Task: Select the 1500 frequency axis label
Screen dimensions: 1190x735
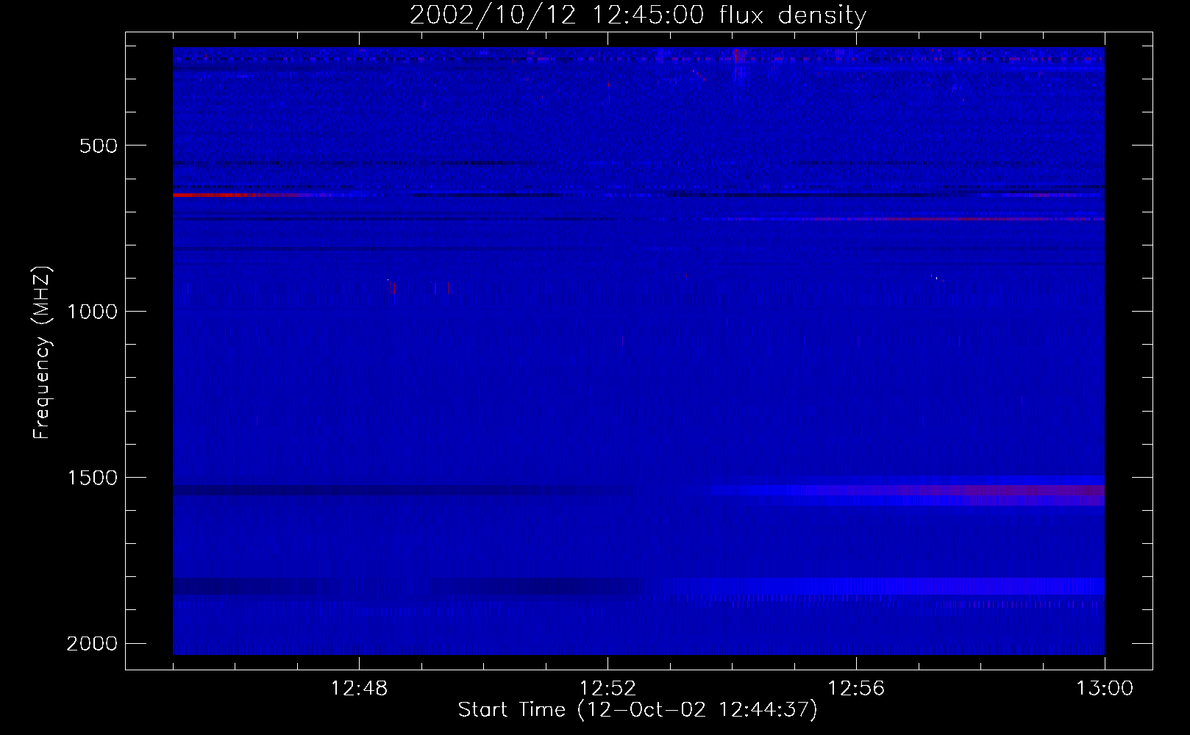Action: 92,478
